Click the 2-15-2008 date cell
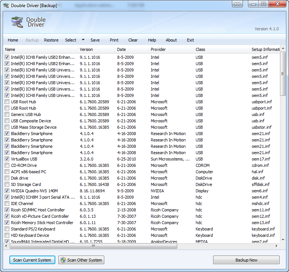Image resolution: width=289 pixels, height=272 pixels. [x=126, y=210]
